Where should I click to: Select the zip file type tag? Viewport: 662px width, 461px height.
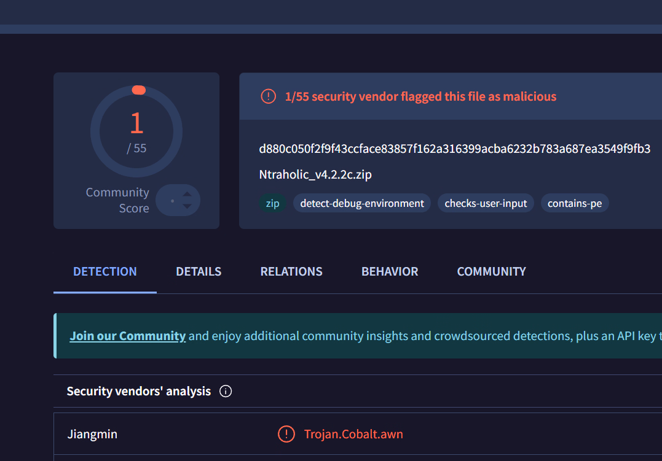pos(272,203)
